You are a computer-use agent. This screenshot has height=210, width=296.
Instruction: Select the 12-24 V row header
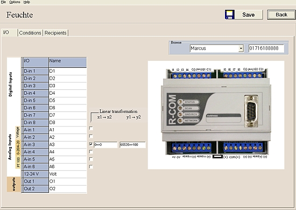[x=35, y=174]
